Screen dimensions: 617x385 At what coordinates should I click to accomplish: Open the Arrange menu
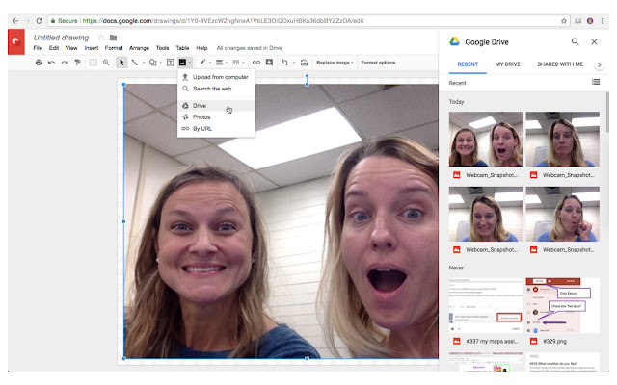pos(139,48)
